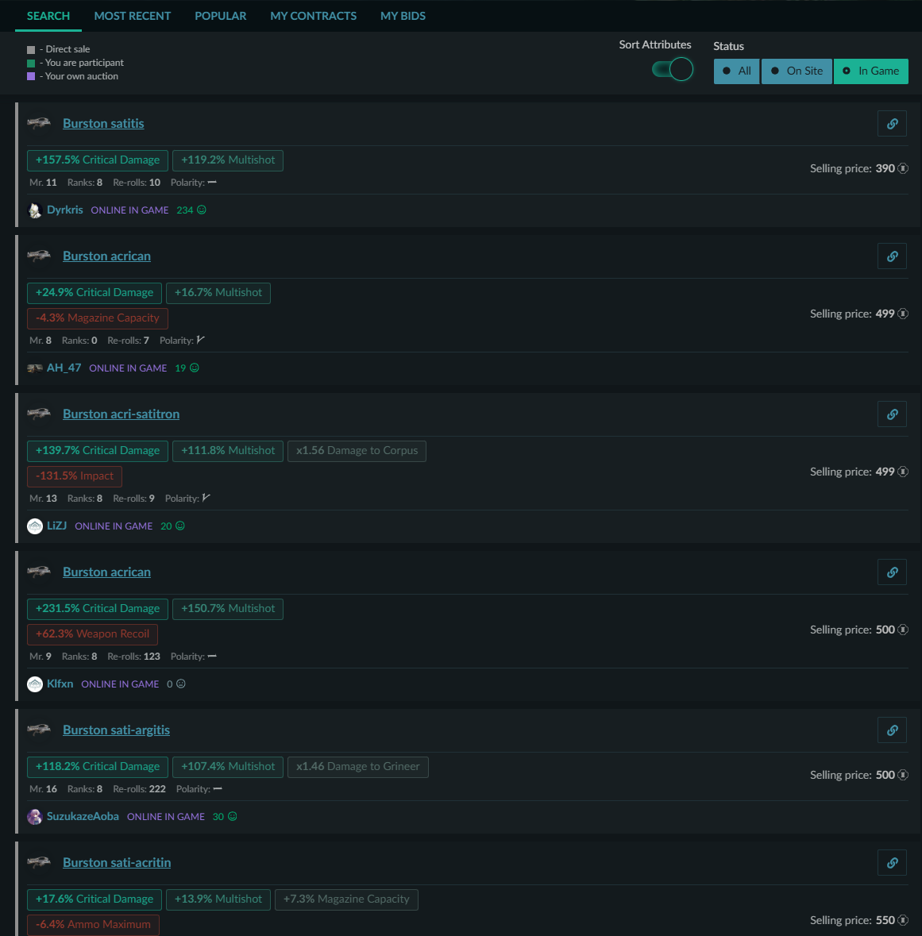Copy link for Burston acri-satitron auction

pos(892,414)
